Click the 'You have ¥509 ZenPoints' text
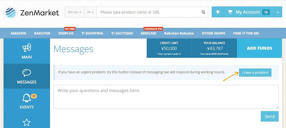The image size is (286, 128). pyautogui.click(x=214, y=54)
